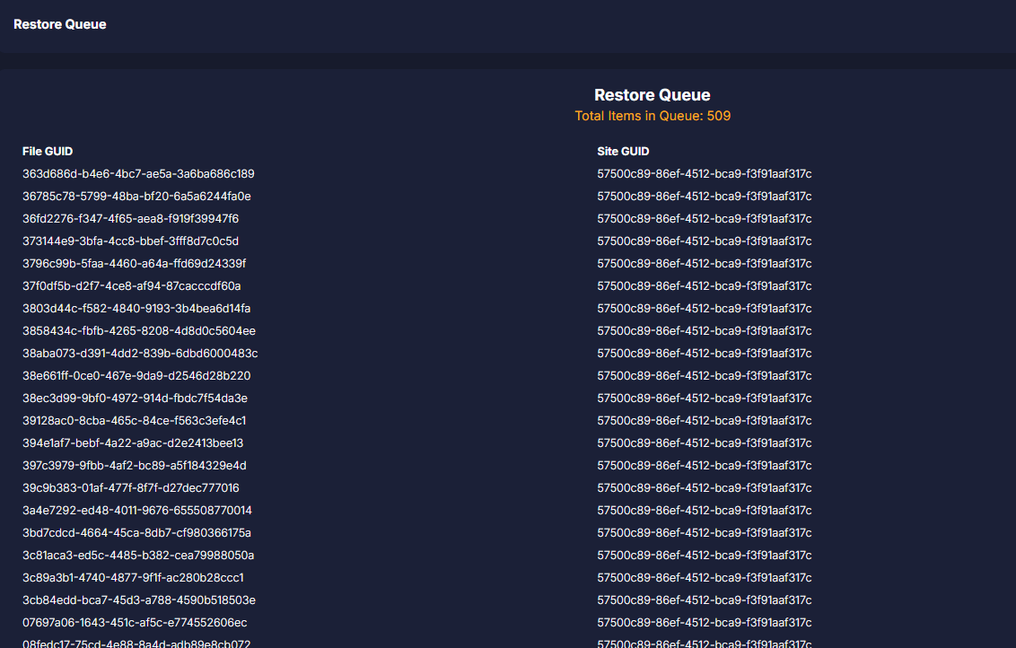
Task: Click the File GUID 3803d44c-f582-4840 entry
Action: 136,309
